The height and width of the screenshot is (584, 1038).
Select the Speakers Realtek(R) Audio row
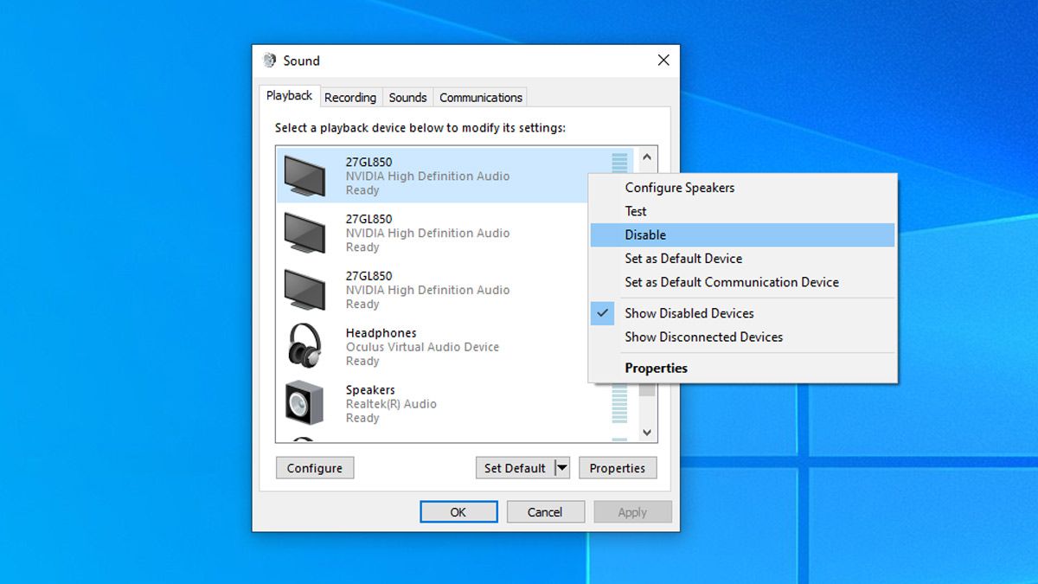point(457,404)
